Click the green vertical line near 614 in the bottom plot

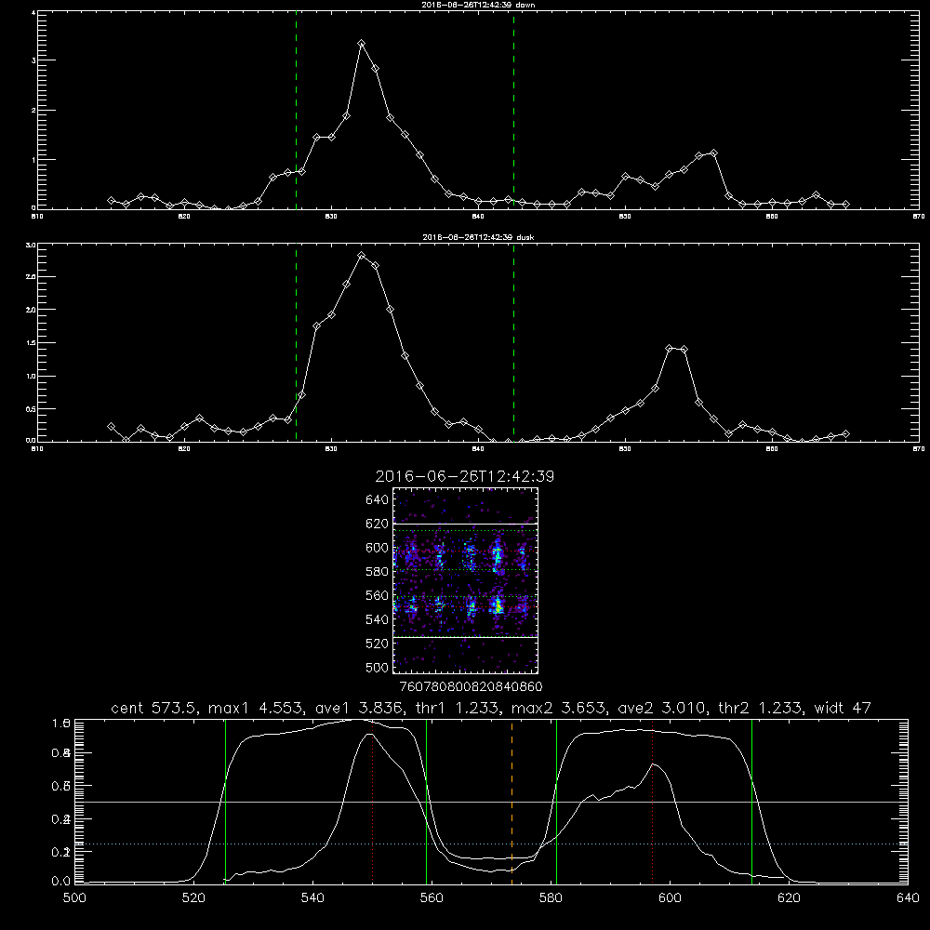coord(751,802)
